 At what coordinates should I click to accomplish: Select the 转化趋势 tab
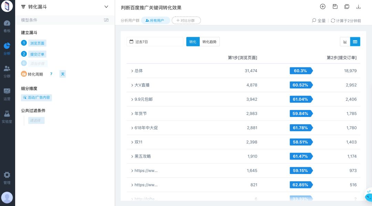(209, 42)
